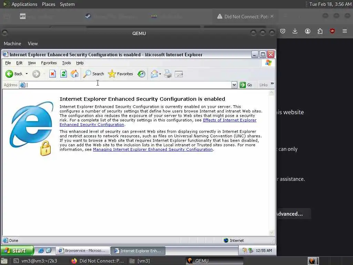Open Managing Internet Explorer Enhanced Security Configuration link
The image size is (353, 265).
point(153,149)
